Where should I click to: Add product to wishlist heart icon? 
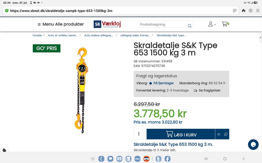click(x=219, y=134)
